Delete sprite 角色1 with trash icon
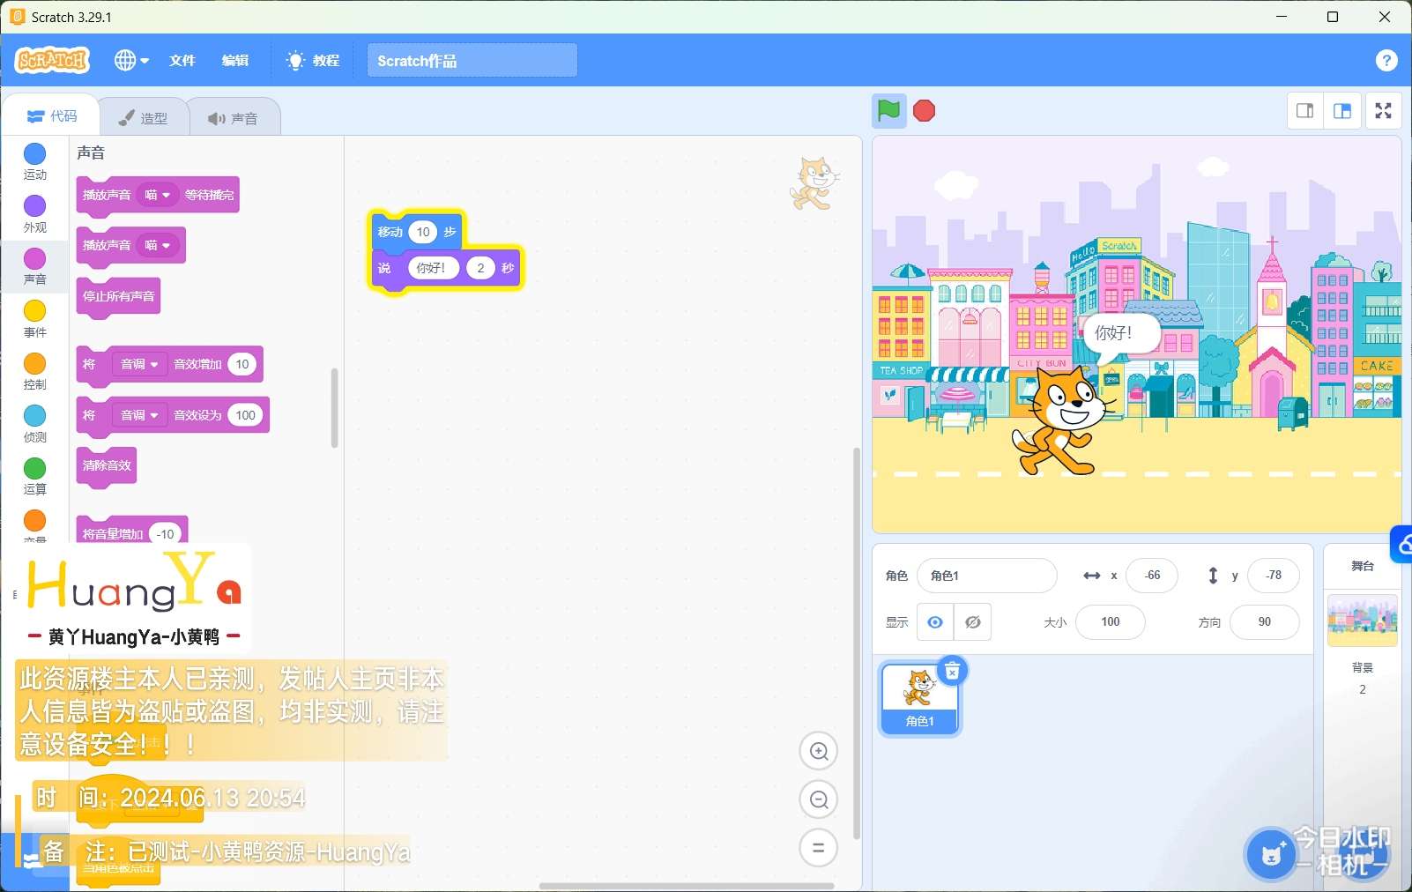1412x892 pixels. [952, 672]
